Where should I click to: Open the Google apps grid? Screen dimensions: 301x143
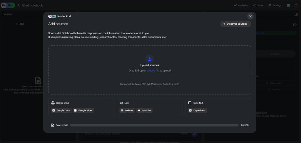(288, 5)
